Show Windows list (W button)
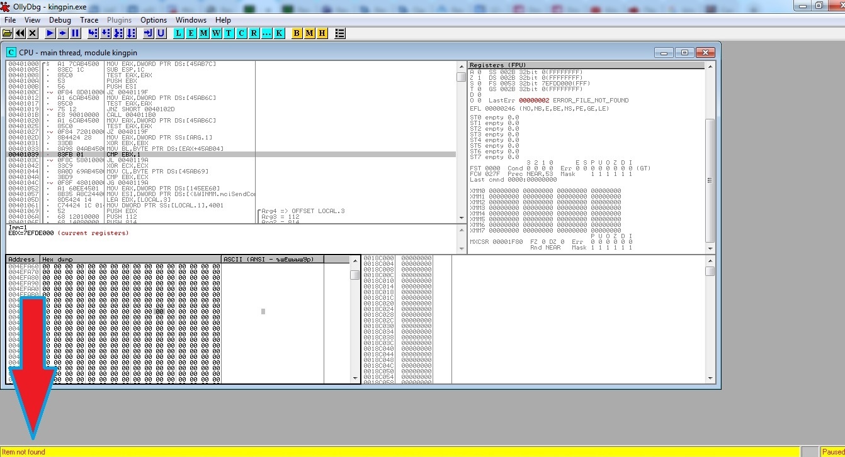 (x=217, y=33)
